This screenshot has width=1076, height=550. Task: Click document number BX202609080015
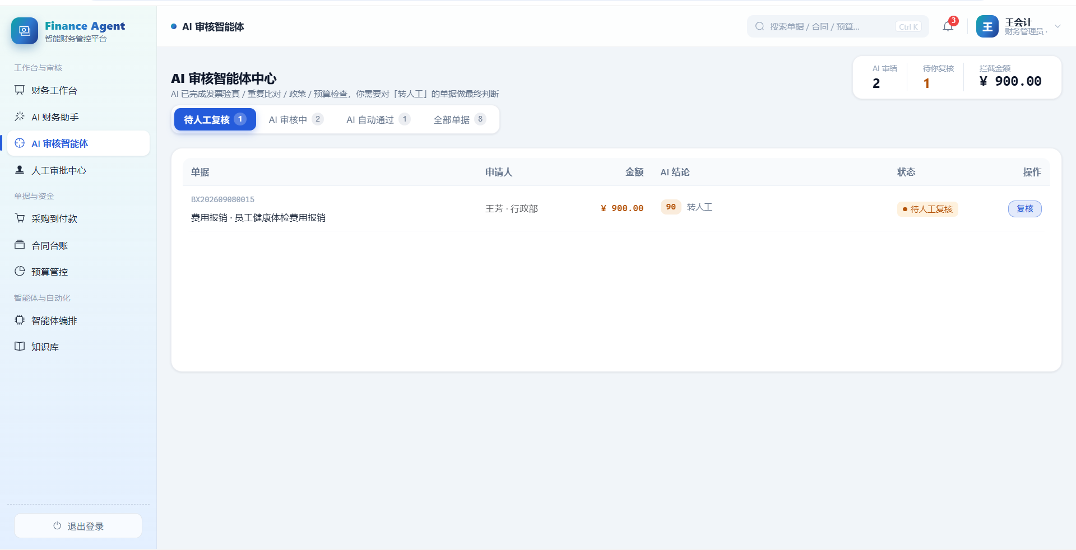(222, 199)
